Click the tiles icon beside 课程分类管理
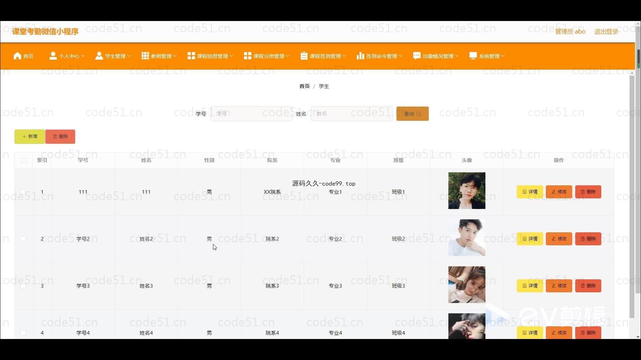 [x=247, y=56]
